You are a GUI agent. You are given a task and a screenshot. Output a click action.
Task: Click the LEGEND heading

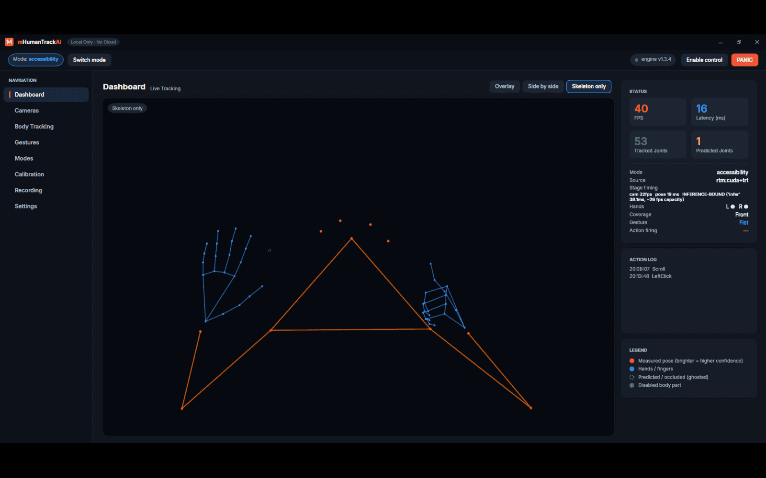coord(638,350)
